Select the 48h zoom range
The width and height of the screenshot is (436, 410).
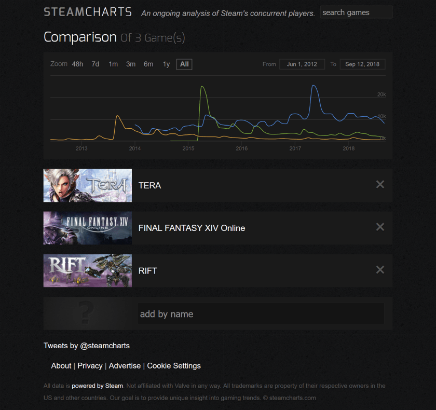(x=77, y=64)
